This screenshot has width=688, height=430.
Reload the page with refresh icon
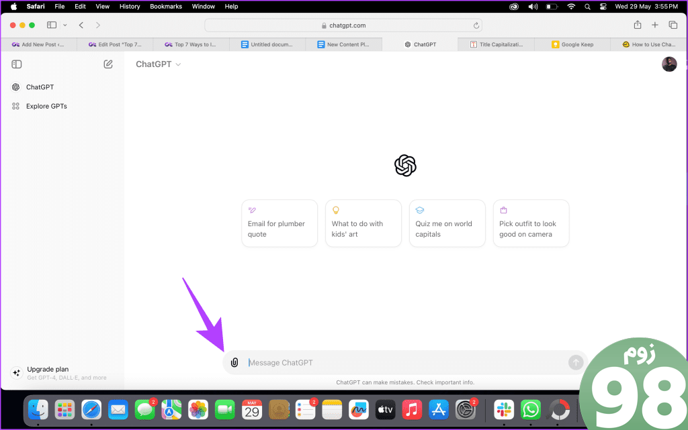[x=476, y=25]
